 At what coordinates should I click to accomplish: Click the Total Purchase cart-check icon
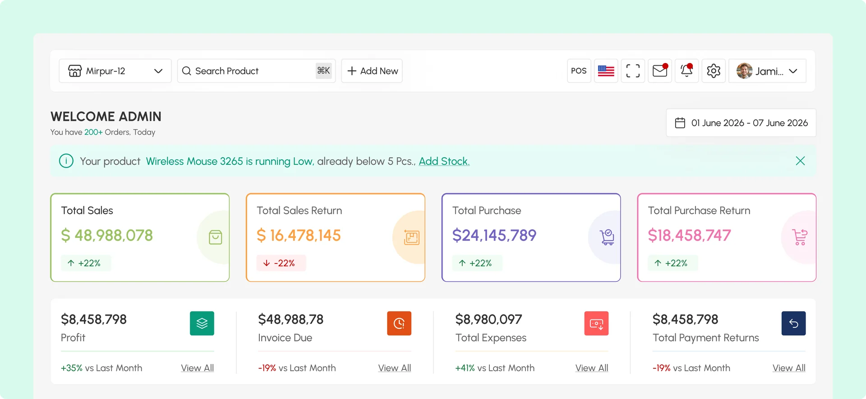pyautogui.click(x=607, y=237)
